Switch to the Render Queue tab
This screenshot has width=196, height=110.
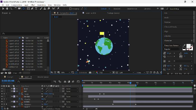[x=43, y=77]
